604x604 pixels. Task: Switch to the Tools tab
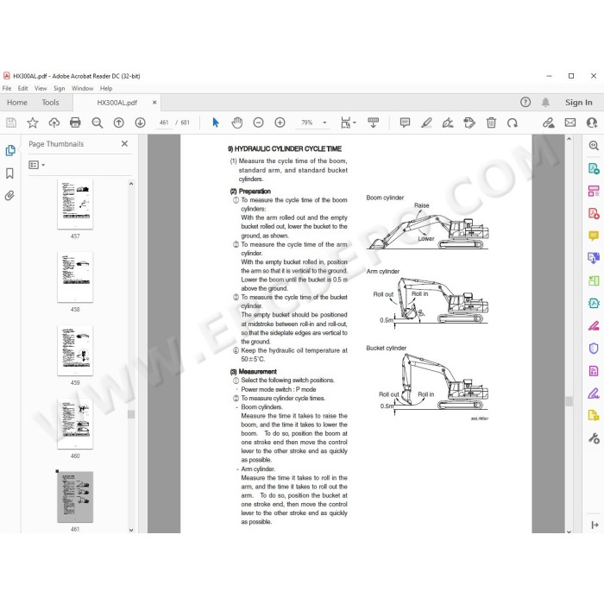pyautogui.click(x=50, y=103)
